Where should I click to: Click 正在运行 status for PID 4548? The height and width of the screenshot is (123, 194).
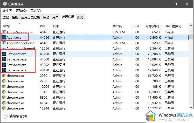click(x=59, y=32)
